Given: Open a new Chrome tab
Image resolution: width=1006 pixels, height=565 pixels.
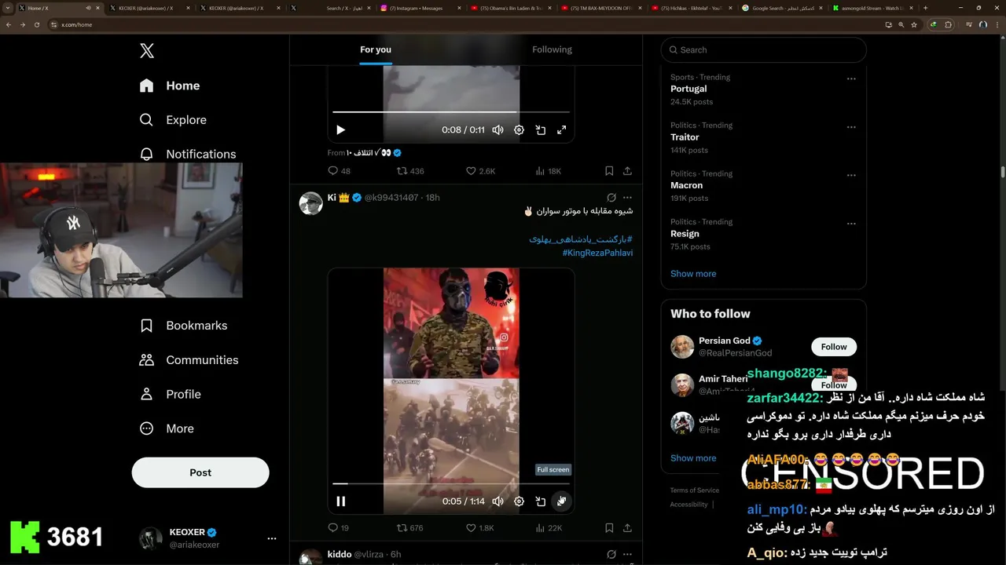Looking at the screenshot, I should [x=925, y=8].
